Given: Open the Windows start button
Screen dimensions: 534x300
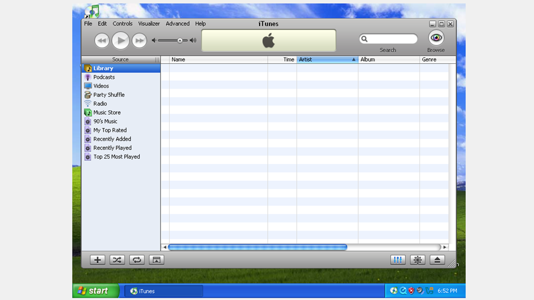Looking at the screenshot, I should [x=95, y=291].
